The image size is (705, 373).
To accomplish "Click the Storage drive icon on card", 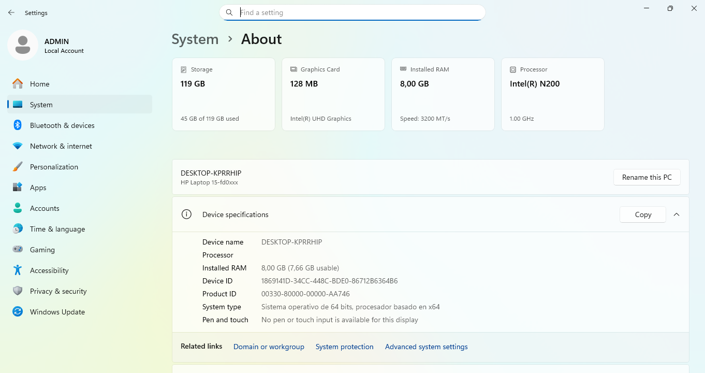I will 184,69.
